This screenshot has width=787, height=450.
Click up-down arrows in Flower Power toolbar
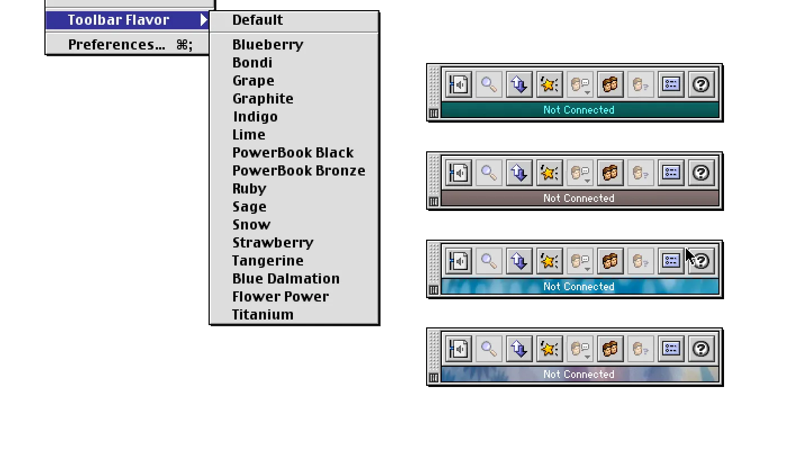point(519,349)
